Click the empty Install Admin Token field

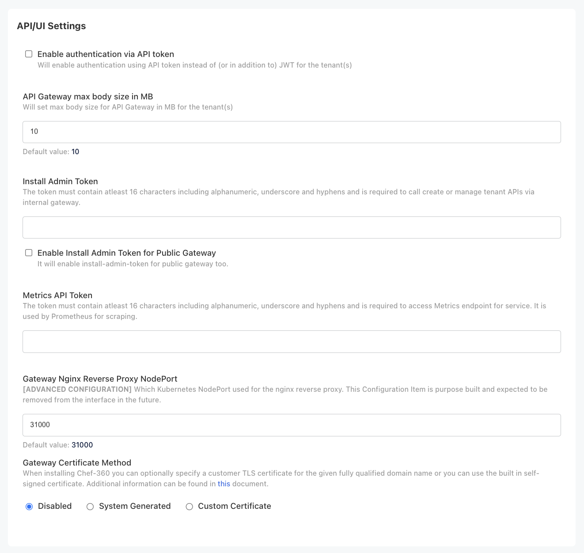[x=292, y=227]
